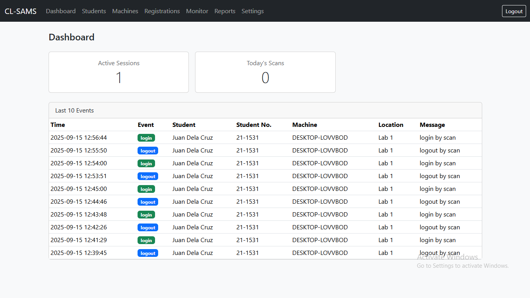The width and height of the screenshot is (530, 298).
Task: Click the login badge on the 12:41:29 row
Action: tap(146, 240)
